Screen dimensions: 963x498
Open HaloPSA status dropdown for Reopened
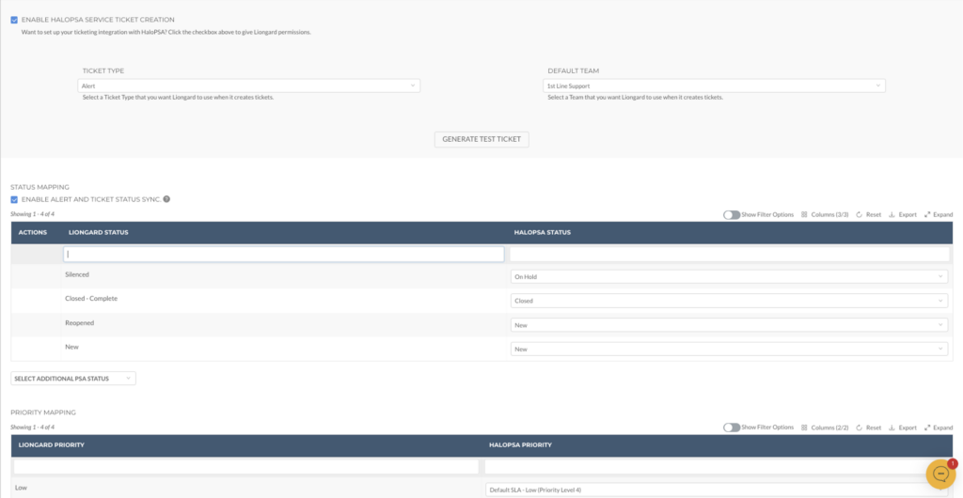(x=729, y=325)
